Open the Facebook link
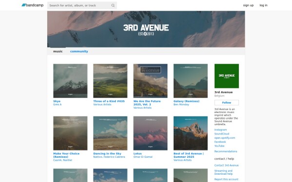 point(220,142)
